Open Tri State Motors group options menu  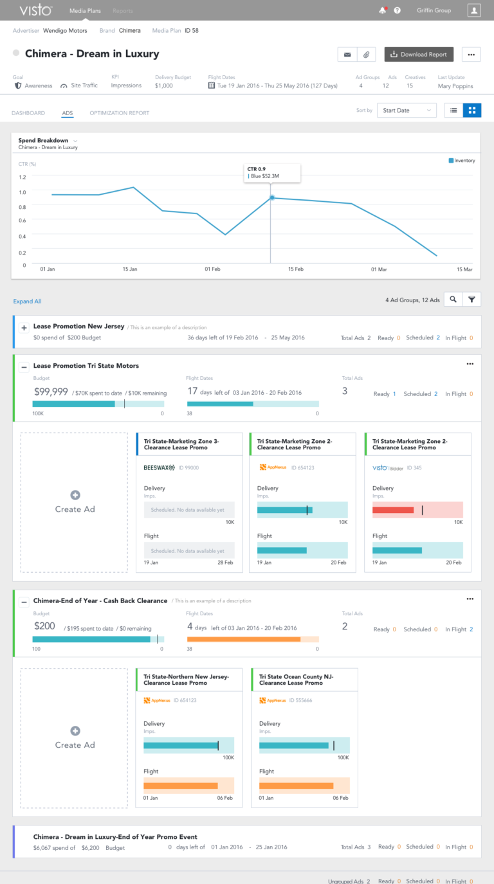pyautogui.click(x=470, y=364)
